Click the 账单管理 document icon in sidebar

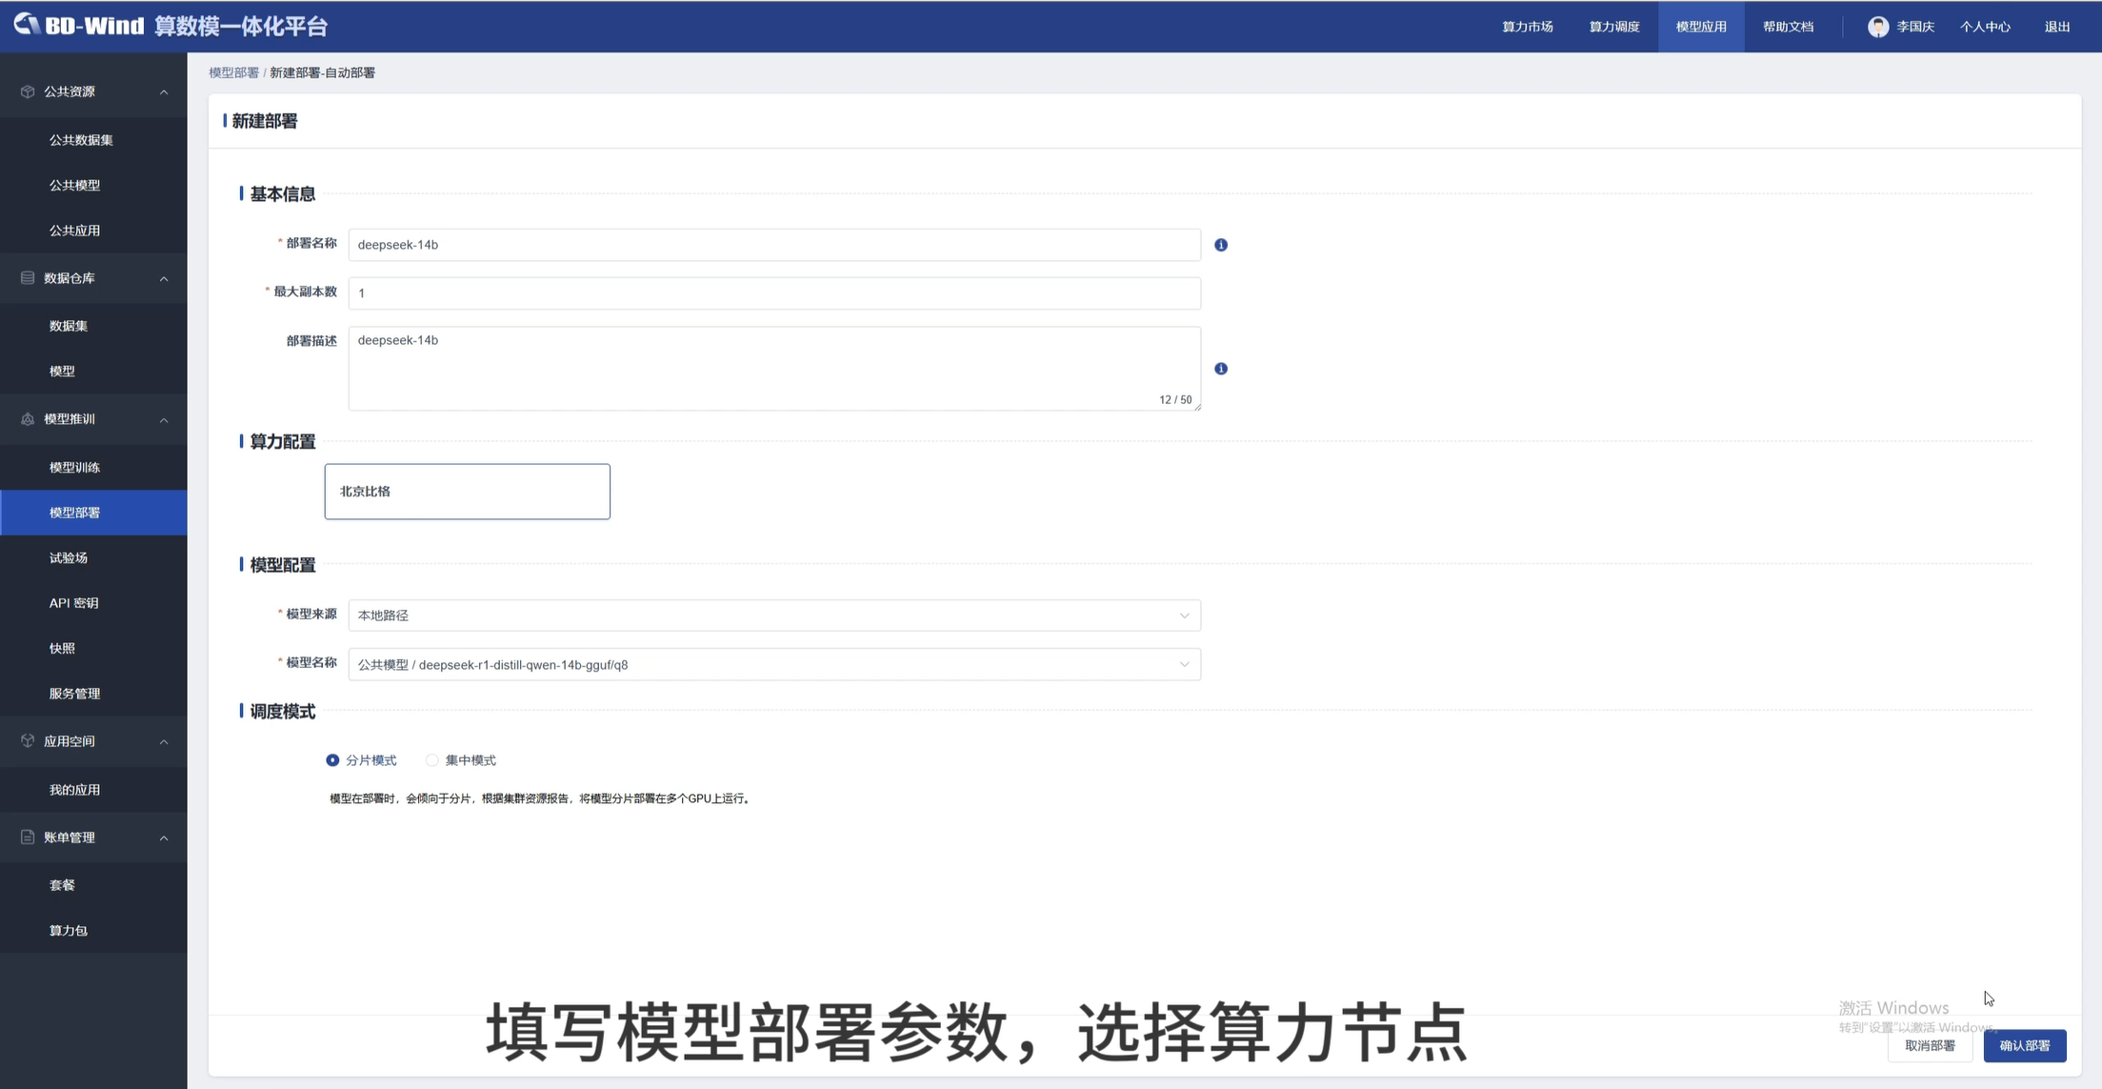click(28, 837)
